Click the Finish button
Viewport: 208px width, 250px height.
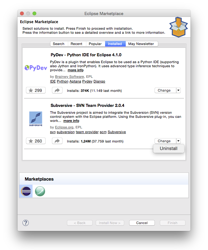pos(173,223)
